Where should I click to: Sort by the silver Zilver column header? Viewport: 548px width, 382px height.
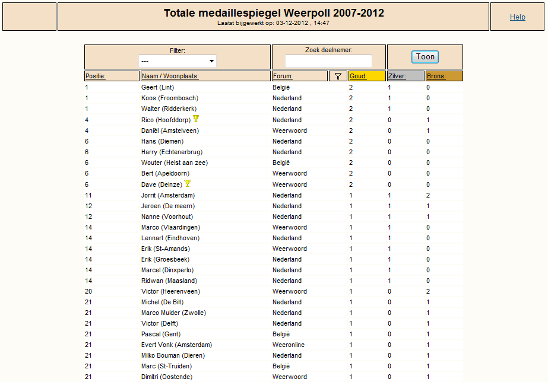click(397, 76)
